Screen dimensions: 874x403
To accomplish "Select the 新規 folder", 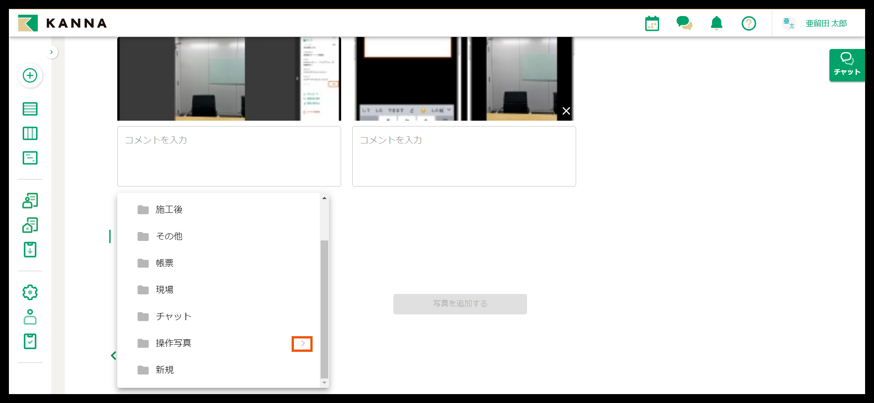I will 164,370.
